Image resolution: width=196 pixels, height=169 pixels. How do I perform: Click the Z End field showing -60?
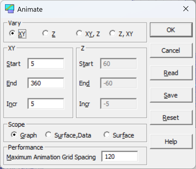click(x=118, y=83)
